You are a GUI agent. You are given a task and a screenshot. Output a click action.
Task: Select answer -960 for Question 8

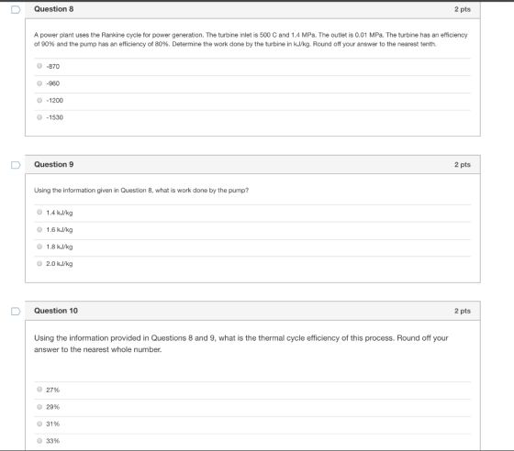click(39, 83)
